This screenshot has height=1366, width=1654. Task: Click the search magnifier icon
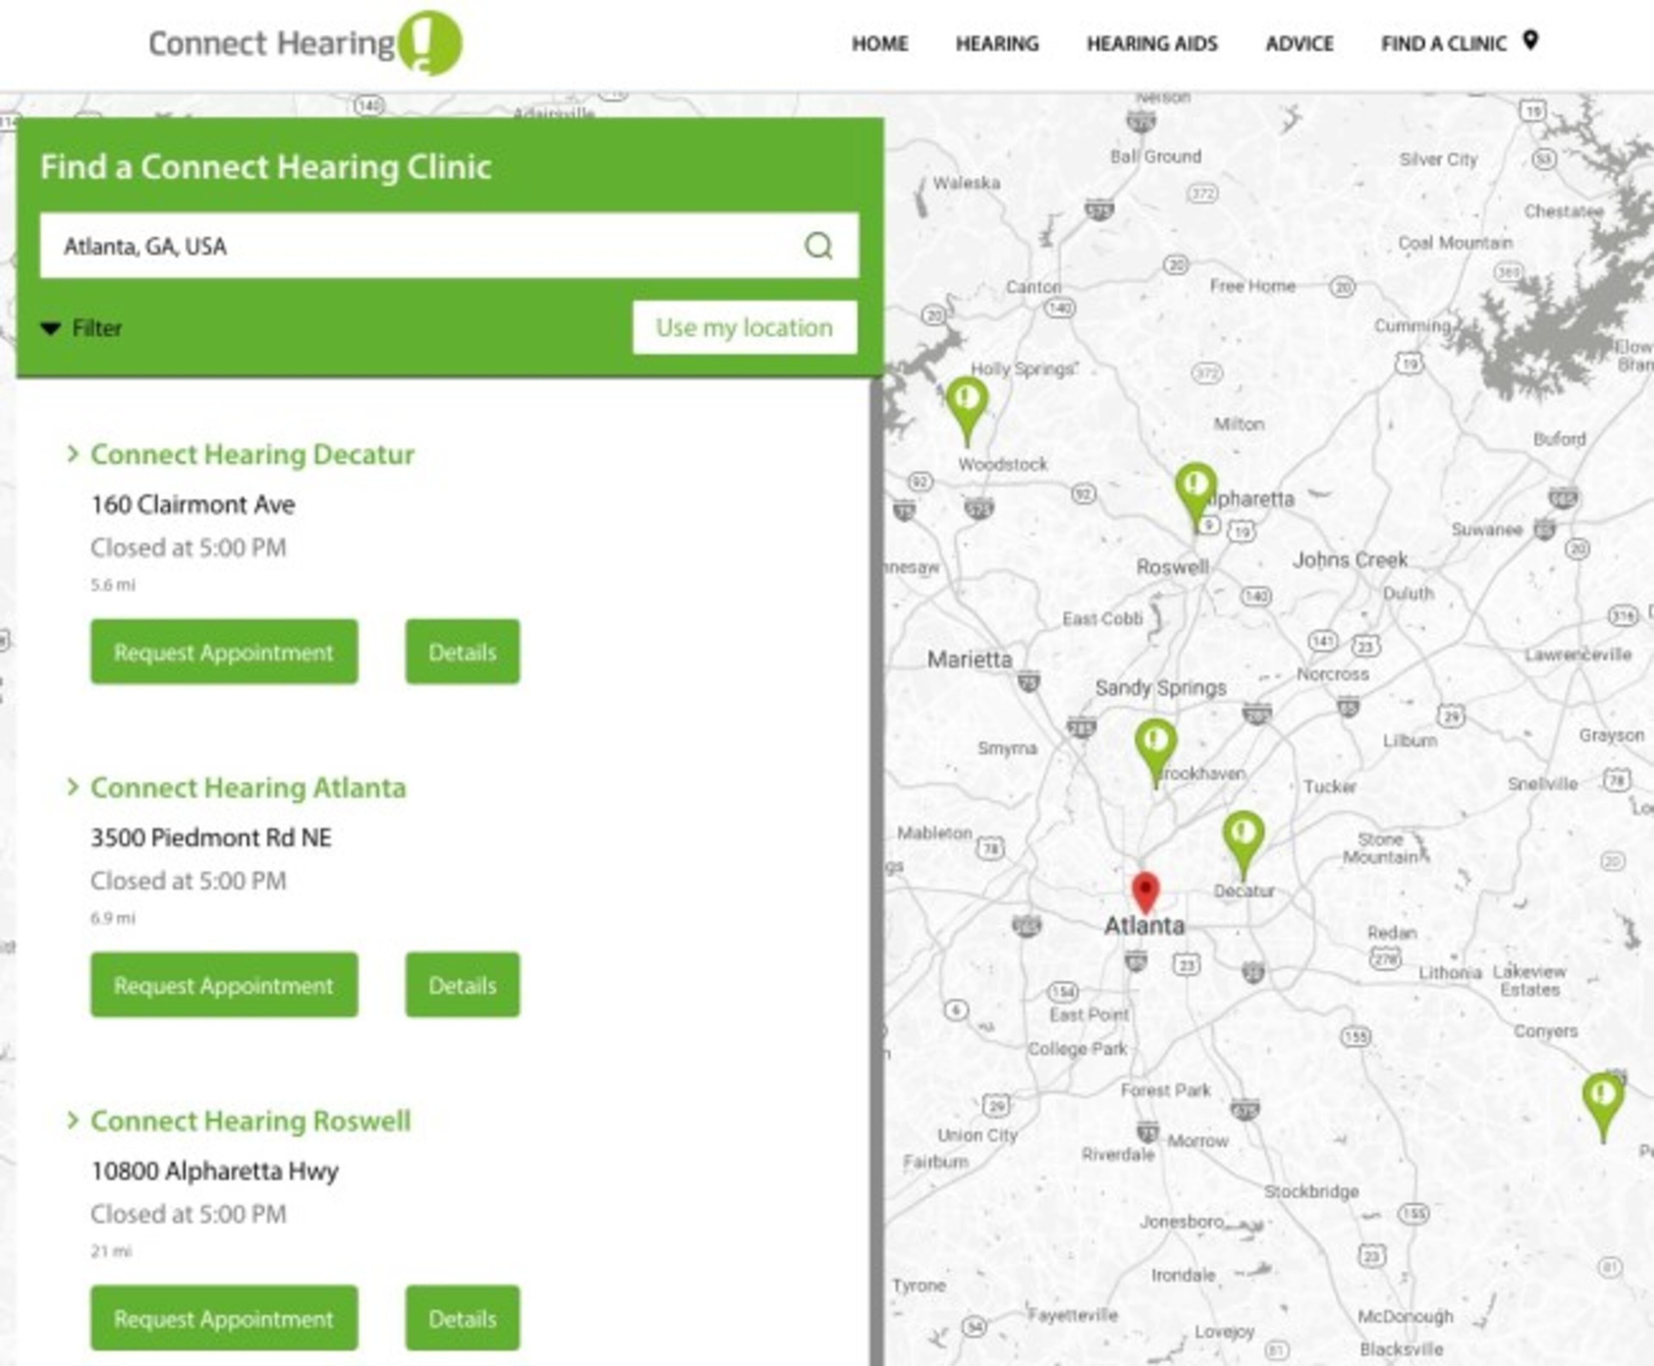(x=818, y=245)
